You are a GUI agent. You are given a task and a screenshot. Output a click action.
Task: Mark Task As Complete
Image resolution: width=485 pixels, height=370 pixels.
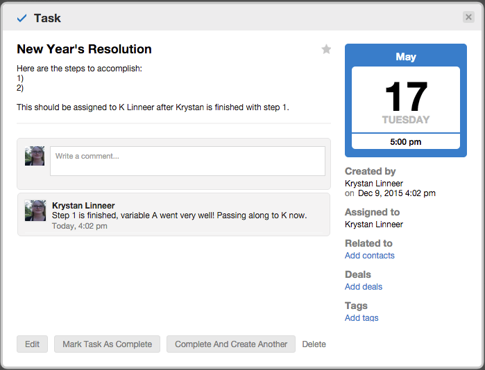(x=107, y=344)
